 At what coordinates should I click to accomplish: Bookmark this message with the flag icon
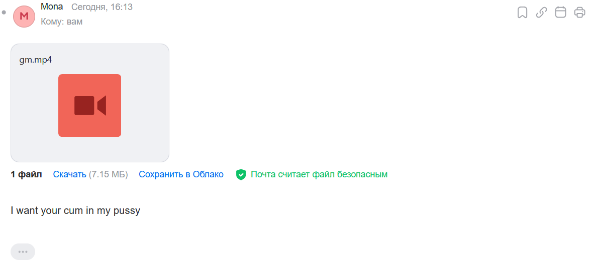(523, 13)
